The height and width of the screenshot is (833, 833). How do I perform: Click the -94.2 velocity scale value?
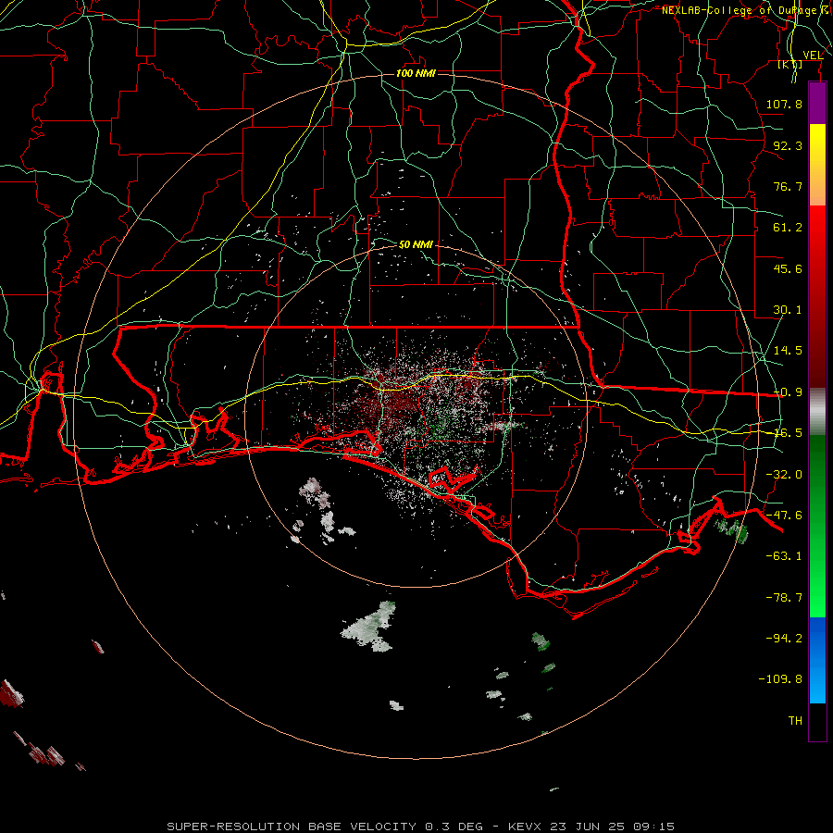tap(784, 638)
